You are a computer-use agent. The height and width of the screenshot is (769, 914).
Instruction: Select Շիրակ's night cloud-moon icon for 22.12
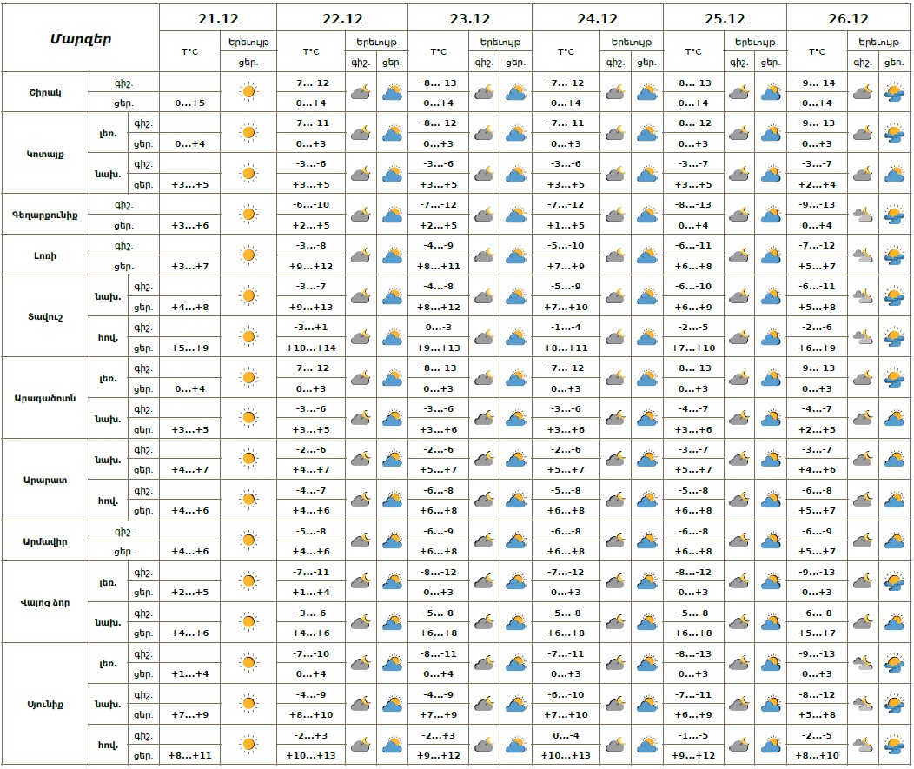[361, 92]
